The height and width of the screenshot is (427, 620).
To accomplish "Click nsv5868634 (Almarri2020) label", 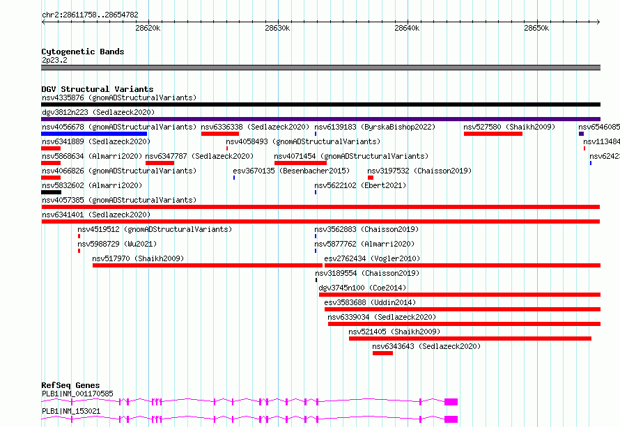I will [92, 156].
